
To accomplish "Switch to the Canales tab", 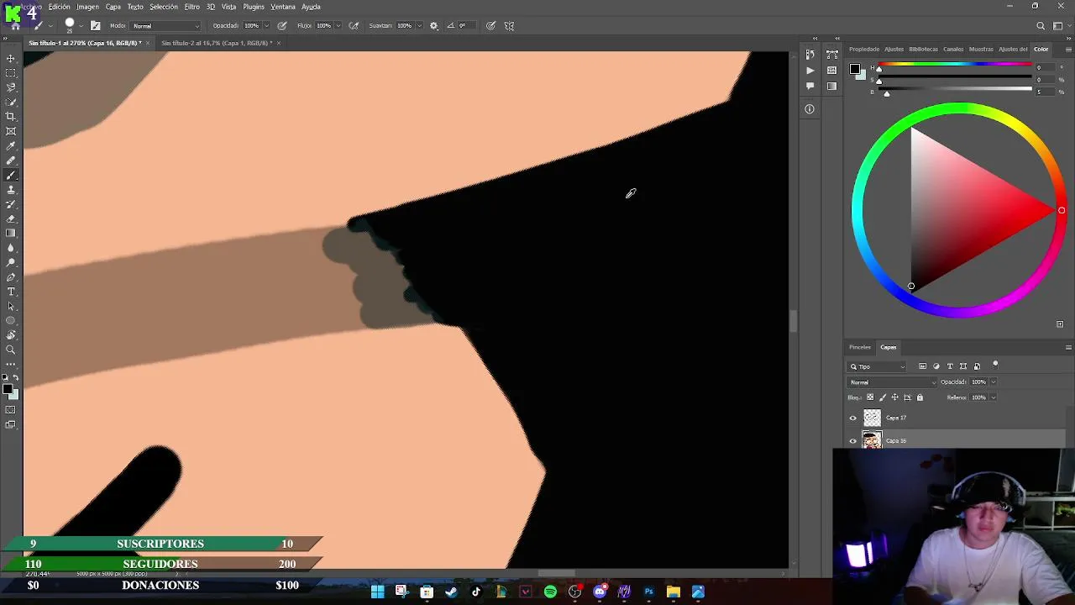I will click(x=953, y=49).
